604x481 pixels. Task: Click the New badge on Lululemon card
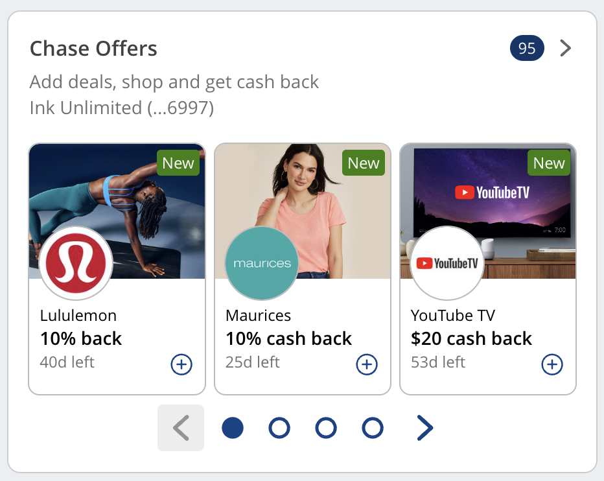(178, 163)
